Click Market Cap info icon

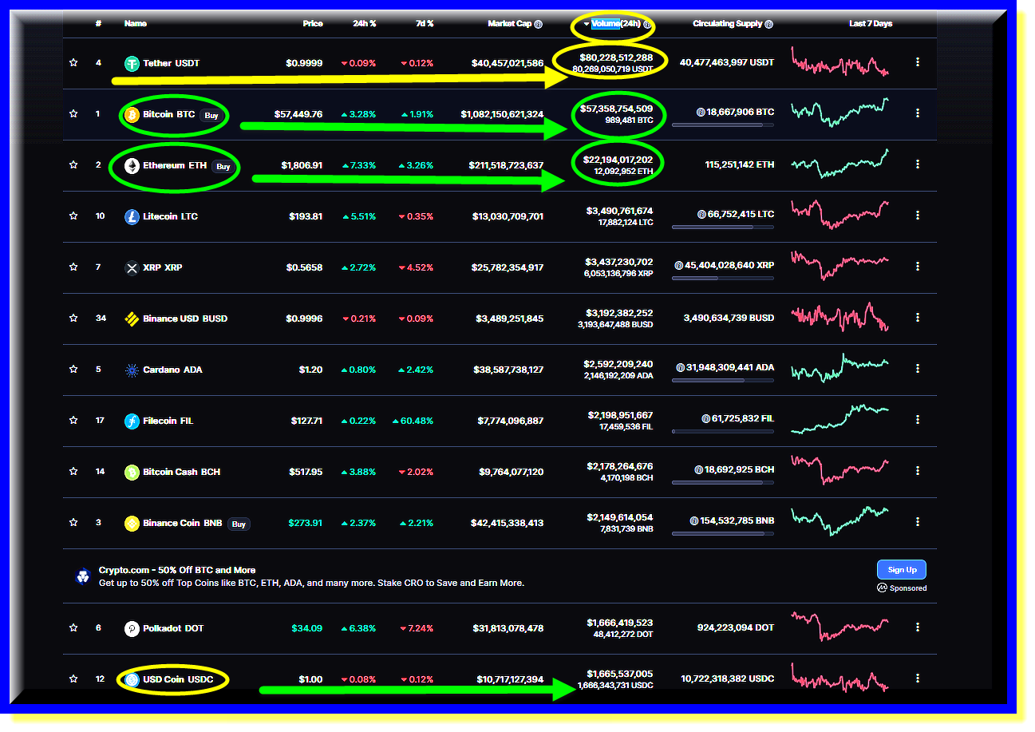point(539,25)
